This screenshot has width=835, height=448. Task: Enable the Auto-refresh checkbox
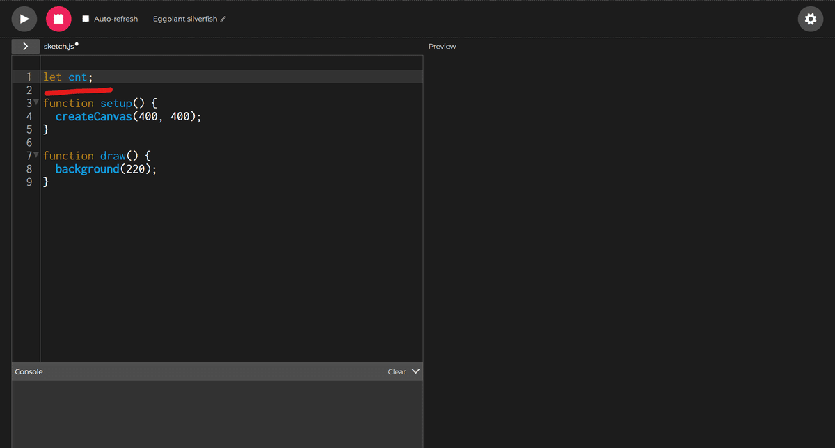[x=86, y=19]
